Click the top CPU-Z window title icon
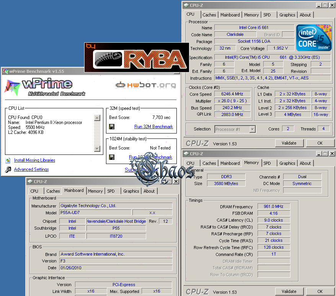Screen dimensions: 336x296 pyautogui.click(x=186, y=5)
